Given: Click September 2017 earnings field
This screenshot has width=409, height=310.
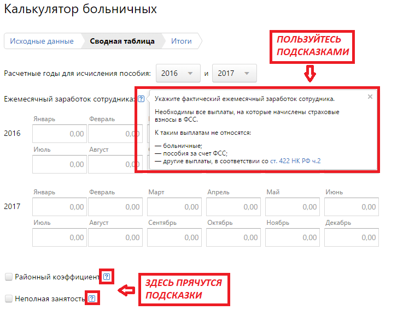Looking at the screenshot, I should pyautogui.click(x=174, y=237).
